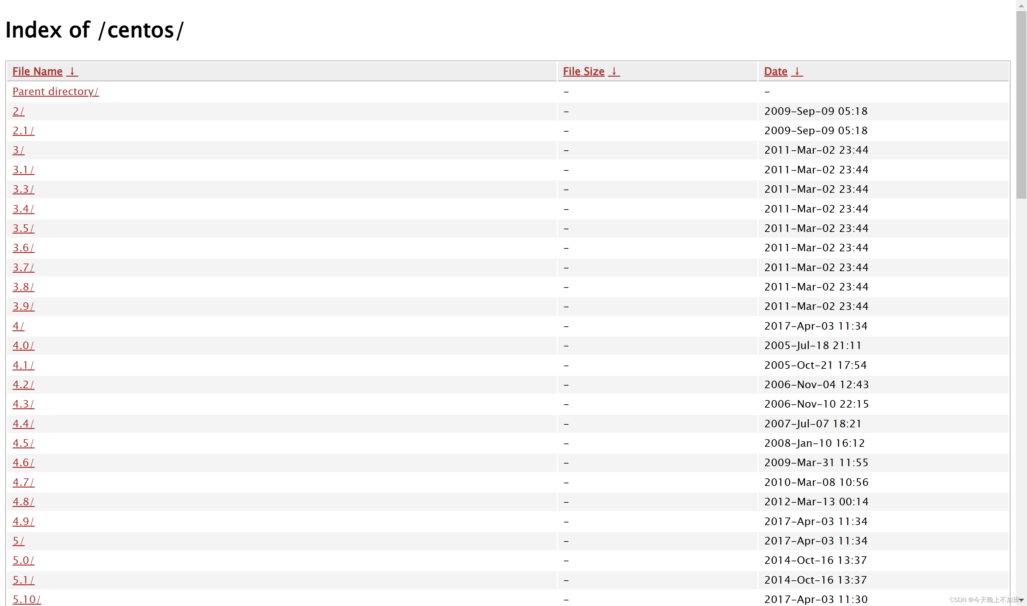The height and width of the screenshot is (606, 1027).
Task: Navigate to the 4.9/ folder
Action: [23, 521]
